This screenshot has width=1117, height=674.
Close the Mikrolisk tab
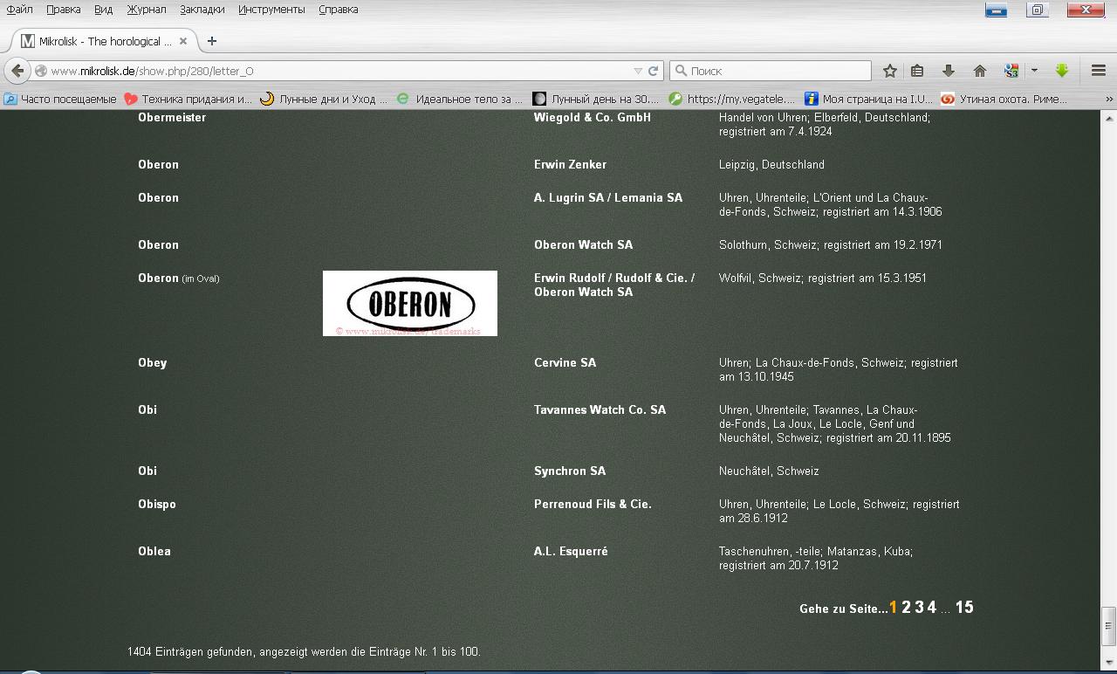[x=183, y=41]
